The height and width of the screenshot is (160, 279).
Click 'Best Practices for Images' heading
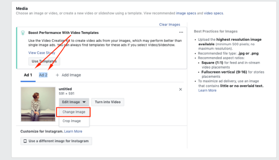pyautogui.click(x=215, y=31)
